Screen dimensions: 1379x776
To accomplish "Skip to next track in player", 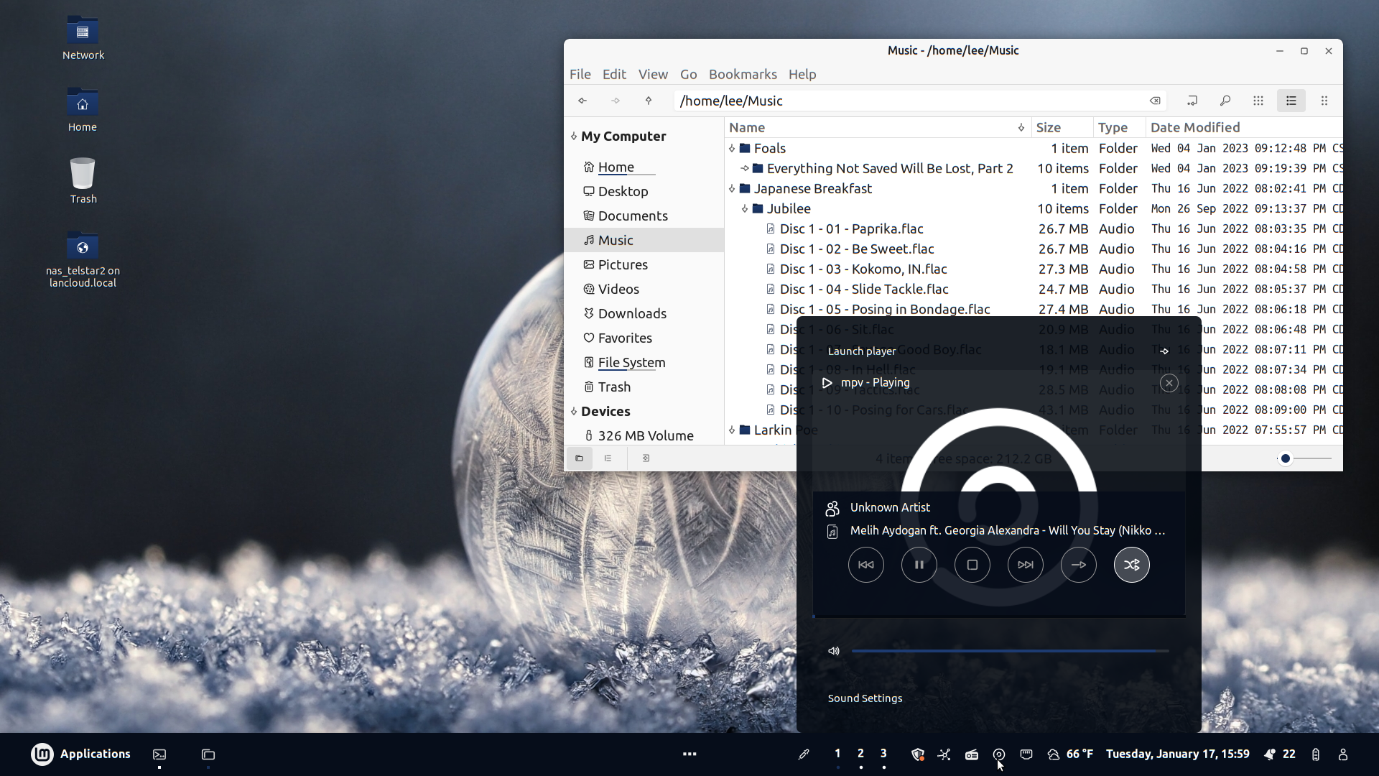I will [x=1025, y=565].
